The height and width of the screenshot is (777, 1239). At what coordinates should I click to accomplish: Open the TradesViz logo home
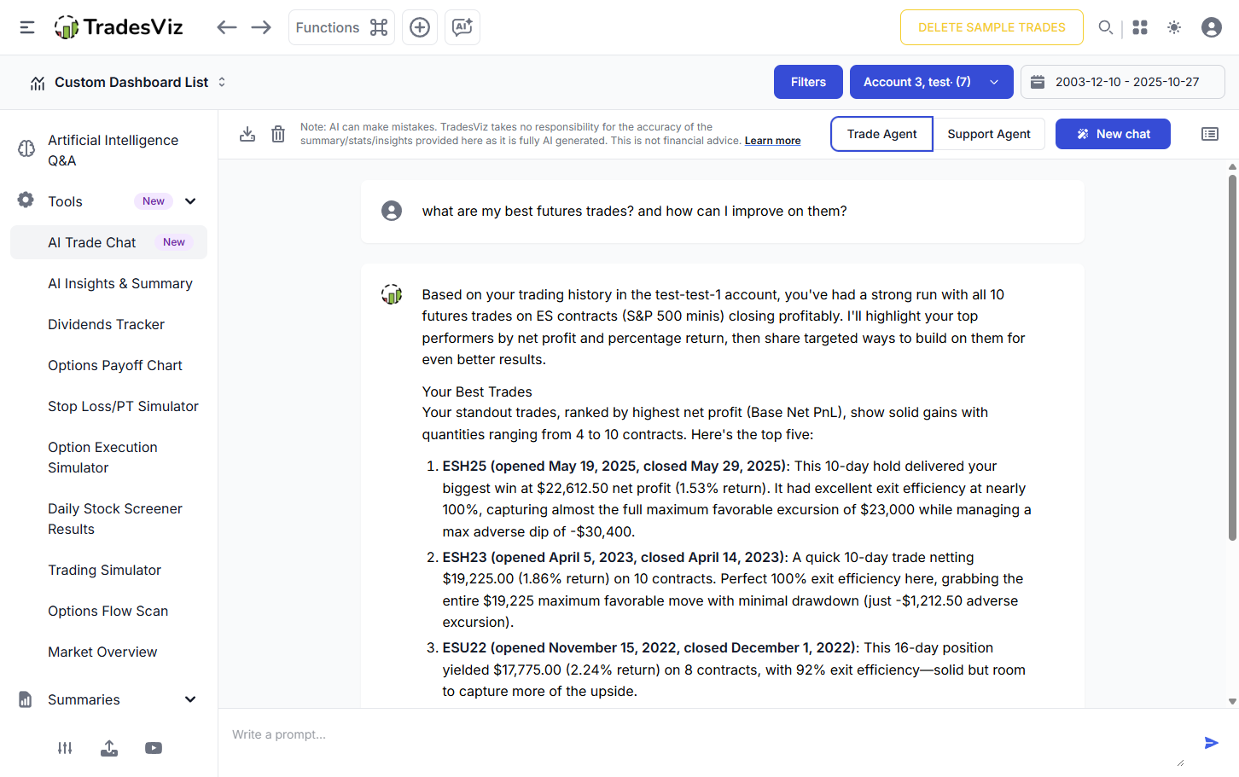pos(119,27)
